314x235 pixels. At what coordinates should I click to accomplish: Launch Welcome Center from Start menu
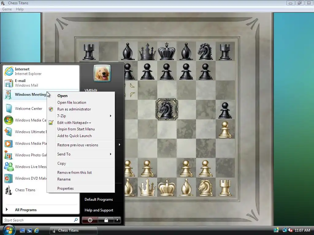pyautogui.click(x=25, y=109)
